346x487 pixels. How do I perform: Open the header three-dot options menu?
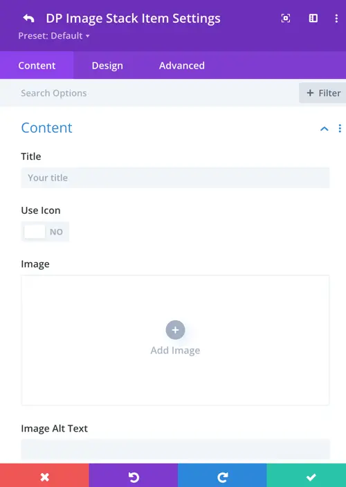point(336,18)
